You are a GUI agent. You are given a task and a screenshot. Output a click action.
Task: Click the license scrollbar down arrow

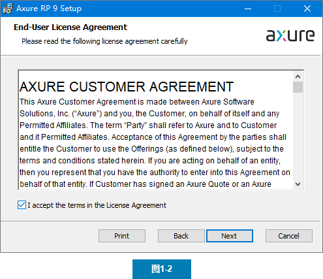(x=298, y=184)
